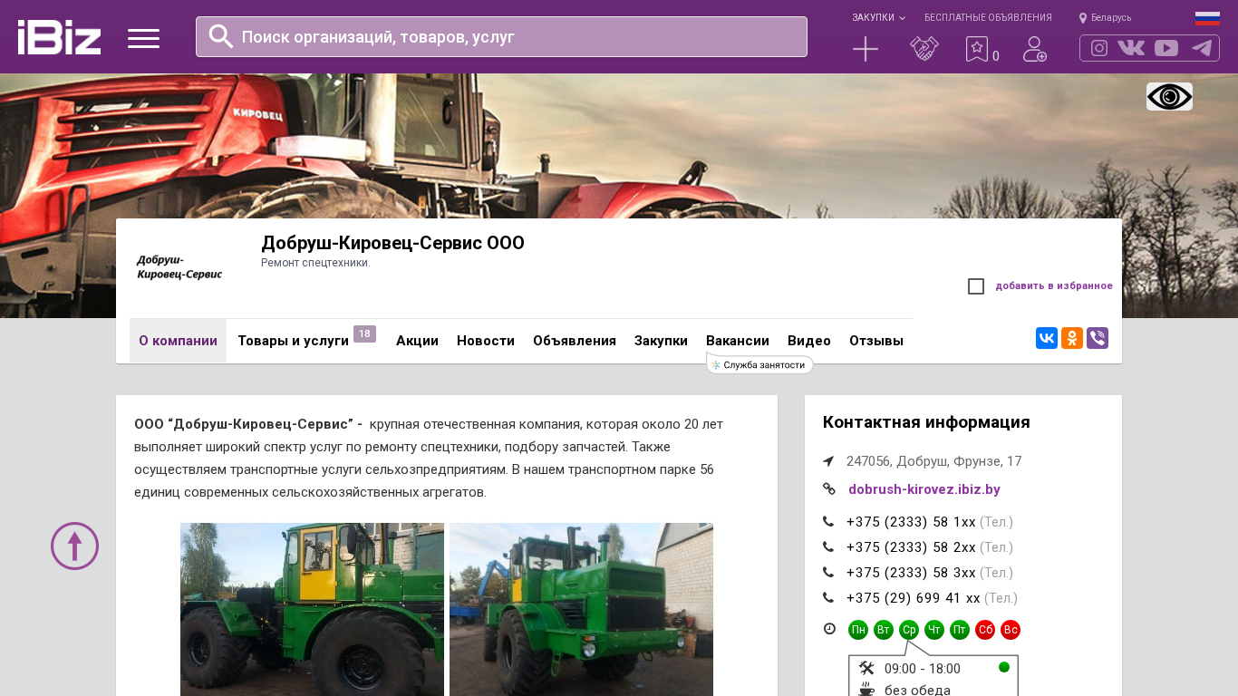
Task: Select Friday (Пт) schedule circle
Action: [960, 630]
